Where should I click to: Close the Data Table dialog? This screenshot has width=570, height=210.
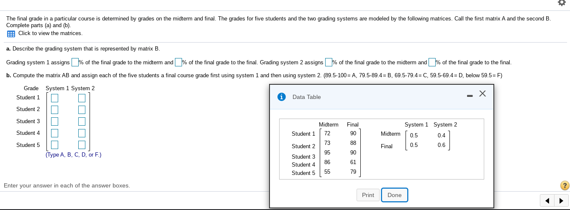[x=483, y=94]
